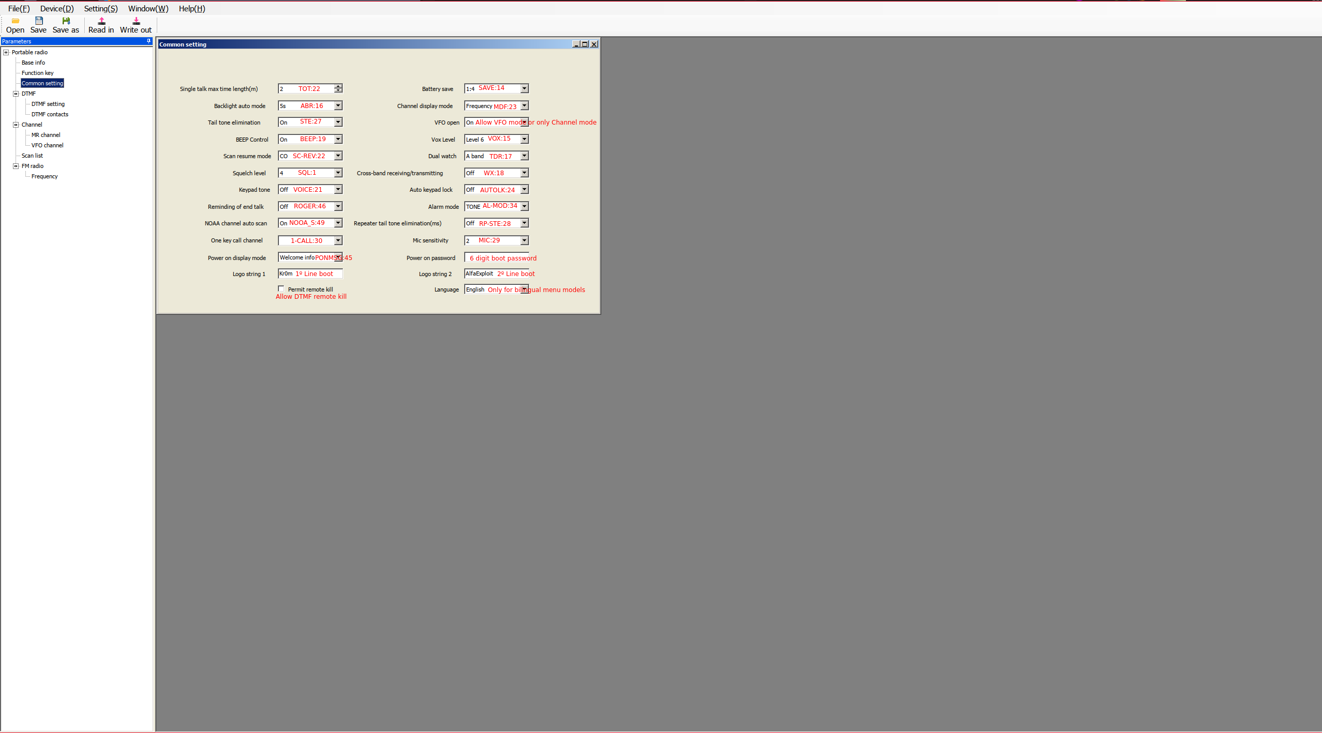Maximize the Common setting window
Screen dimensions: 1322x733
tap(585, 44)
